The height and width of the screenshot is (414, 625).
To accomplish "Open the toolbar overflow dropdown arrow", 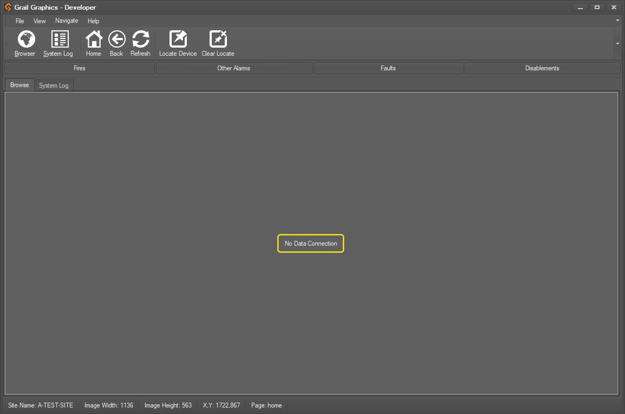I will pos(618,43).
